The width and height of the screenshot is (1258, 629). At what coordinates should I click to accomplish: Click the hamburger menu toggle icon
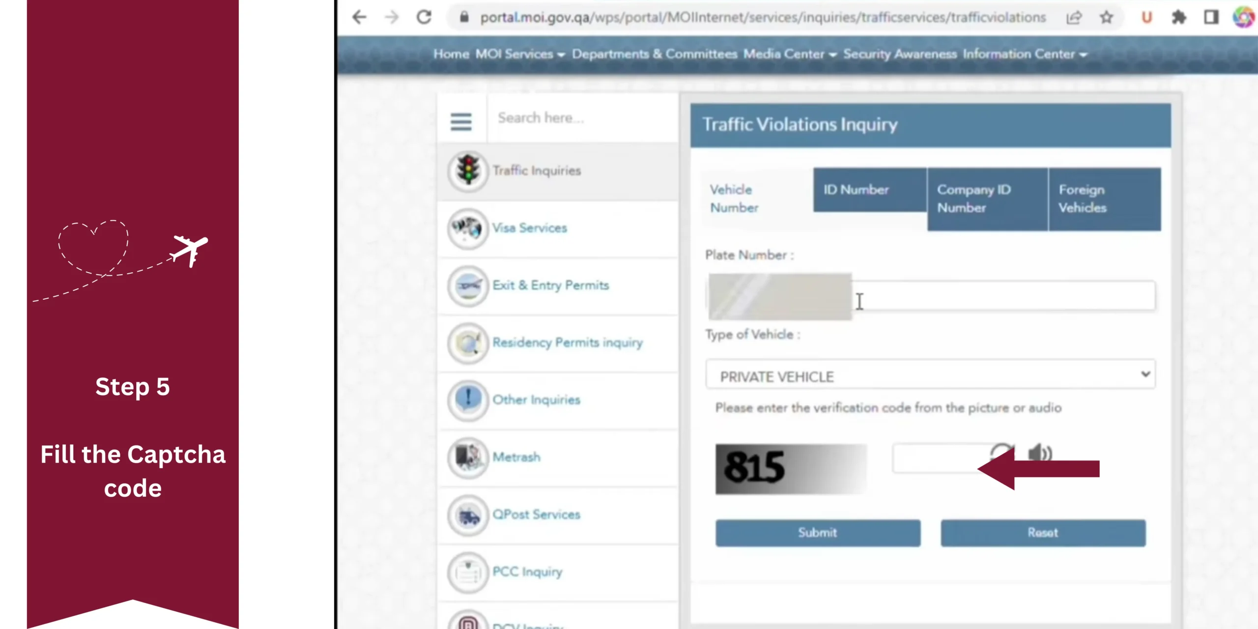pos(461,121)
